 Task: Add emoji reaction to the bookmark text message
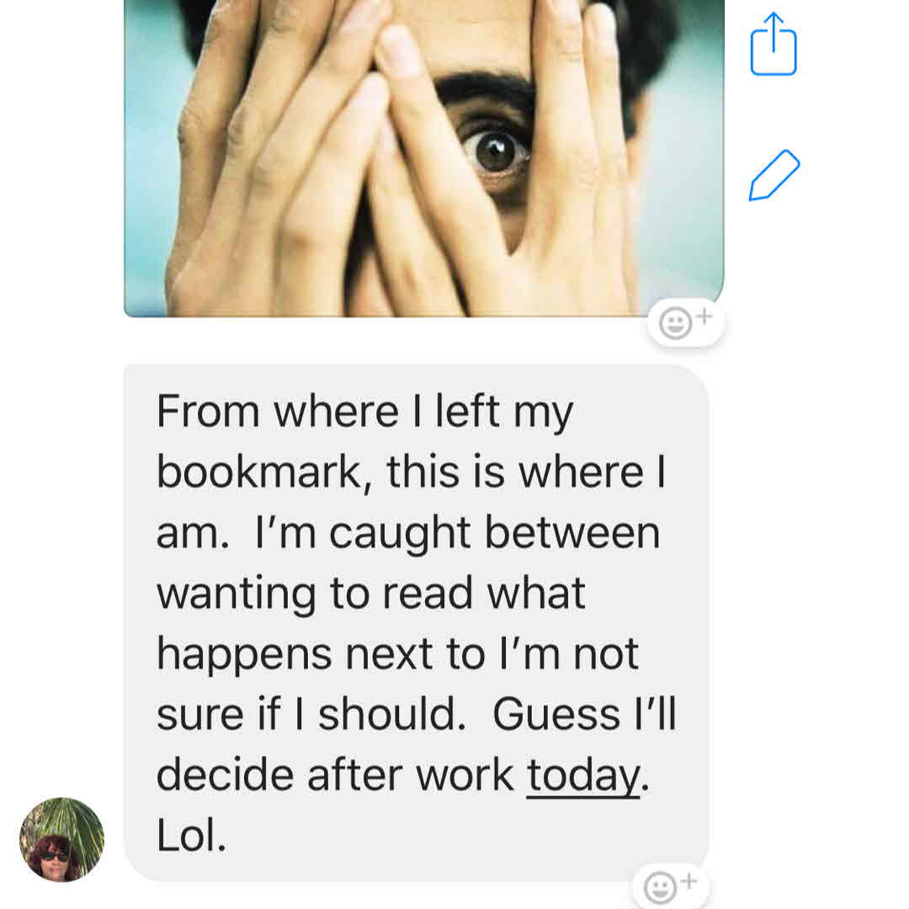coord(670,886)
